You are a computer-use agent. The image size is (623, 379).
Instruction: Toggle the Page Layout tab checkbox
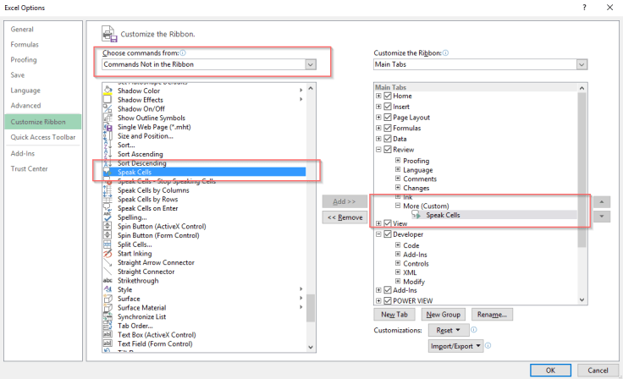tap(388, 118)
